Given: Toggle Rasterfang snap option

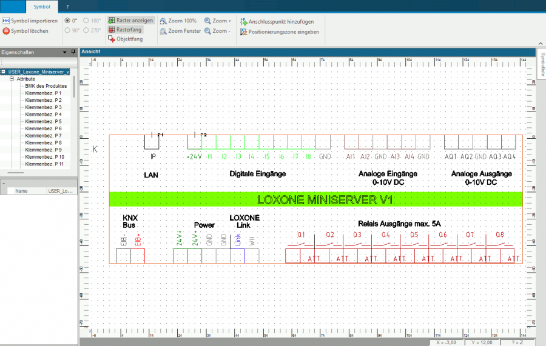Looking at the screenshot, I should 125,30.
